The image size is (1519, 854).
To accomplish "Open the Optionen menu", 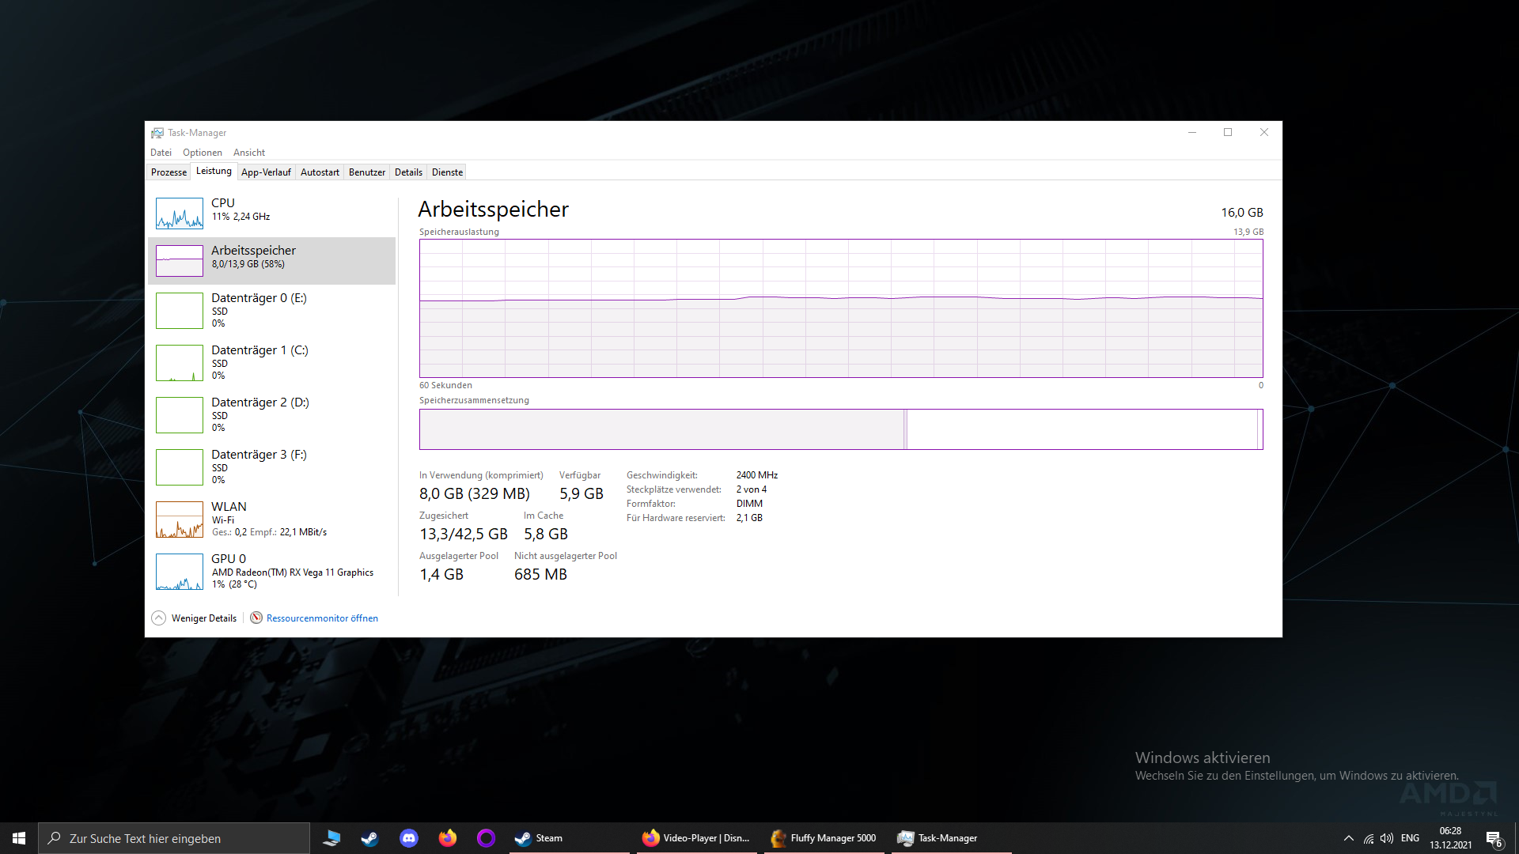I will 202,153.
